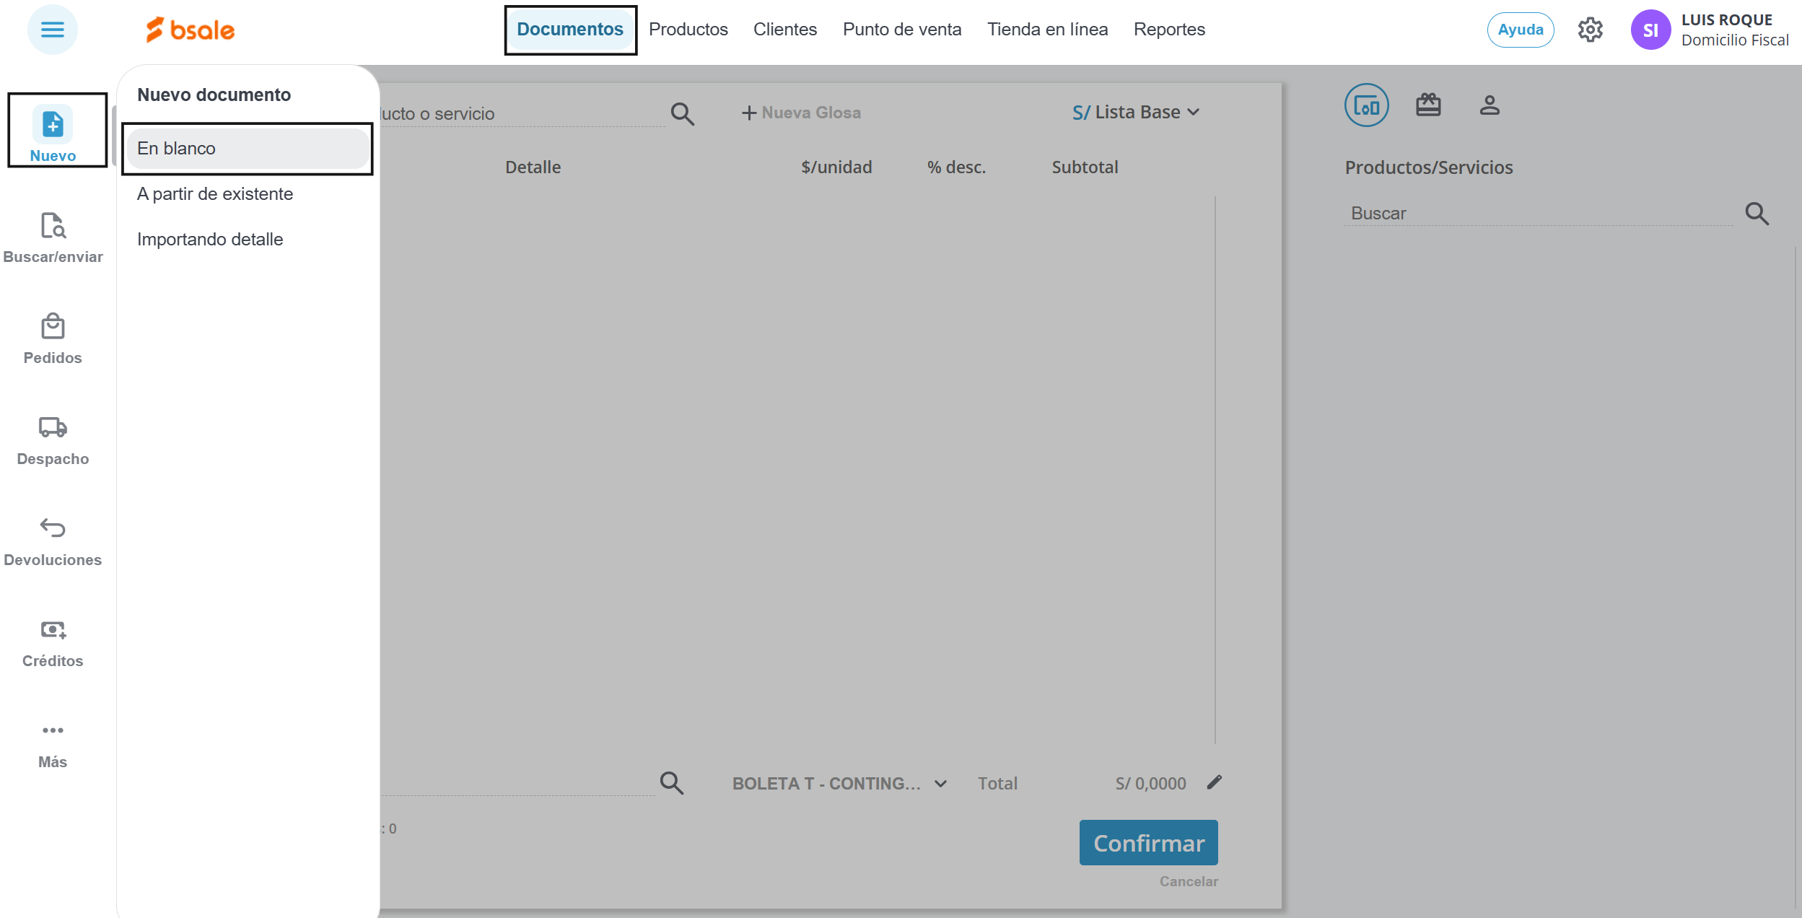Screen dimensions: 1802x918
Task: Click the Ayuda help button
Action: point(1520,30)
